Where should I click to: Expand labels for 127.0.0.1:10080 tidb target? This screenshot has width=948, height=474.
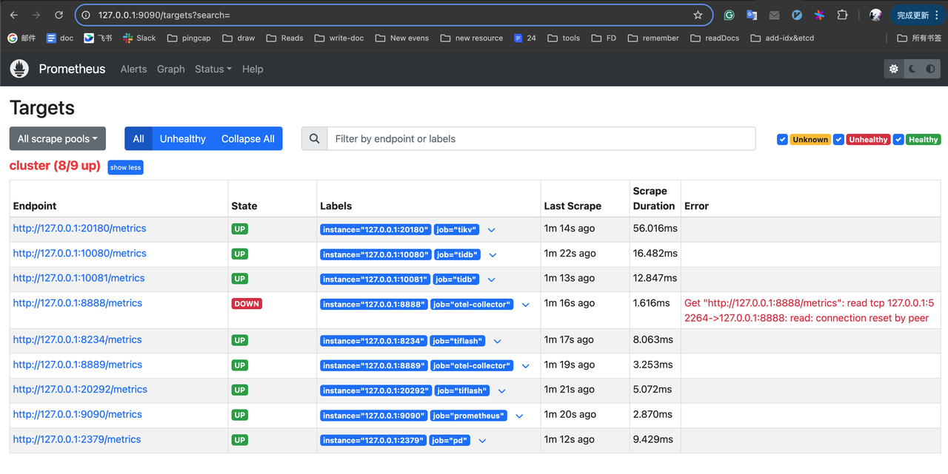pyautogui.click(x=493, y=255)
